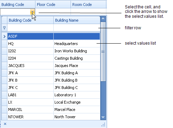This screenshot has height=128, width=173.
Task: Click the Building Code header in the dropdown list
Action: click(x=30, y=20)
